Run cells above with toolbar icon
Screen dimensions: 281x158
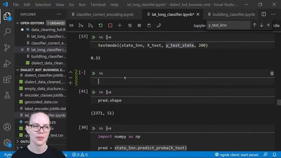pyautogui.click(x=81, y=25)
